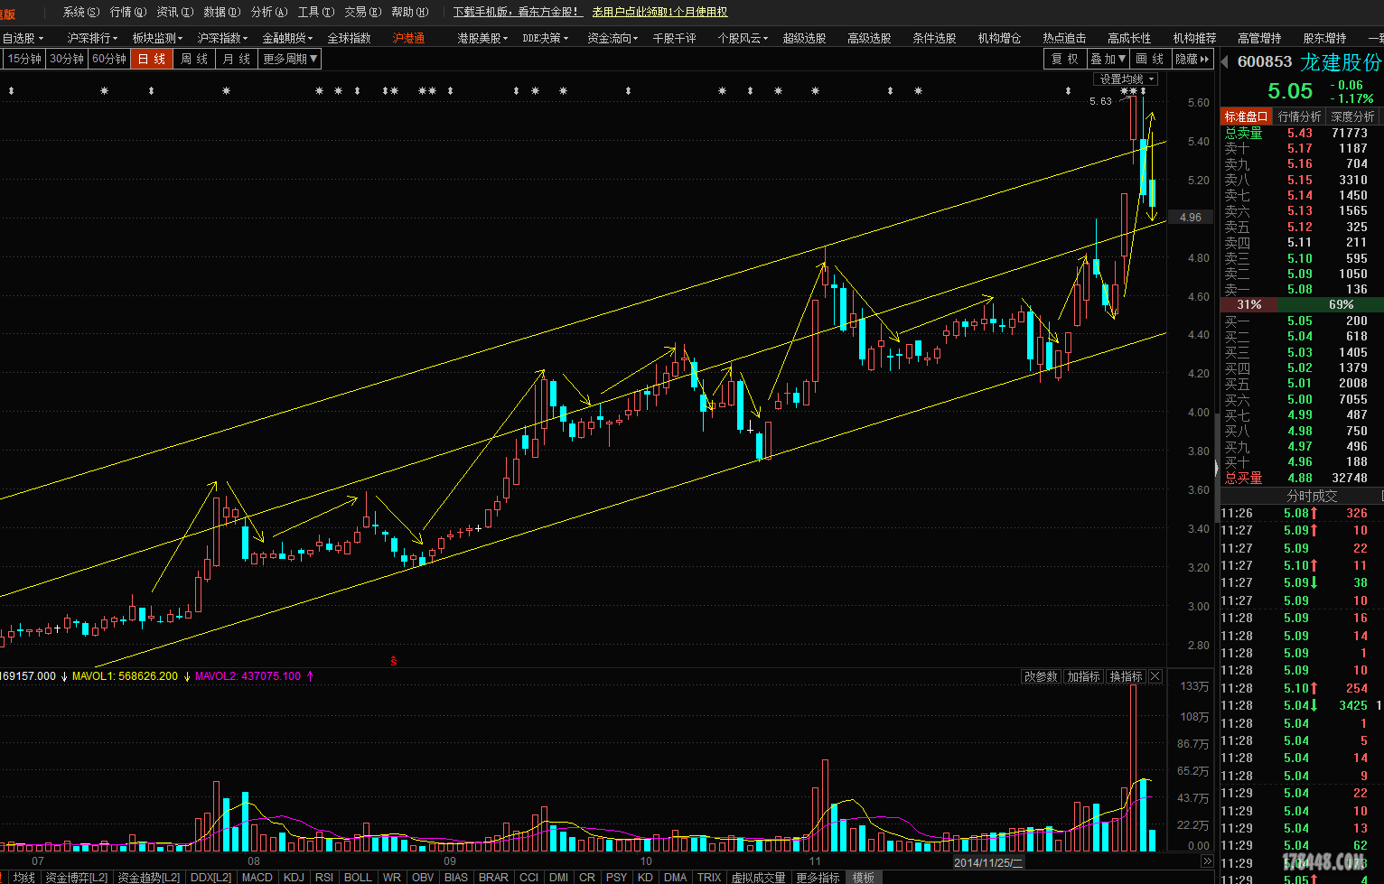Select the 资金博弈[L2] indicator tab
The width and height of the screenshot is (1384, 884).
(x=76, y=877)
